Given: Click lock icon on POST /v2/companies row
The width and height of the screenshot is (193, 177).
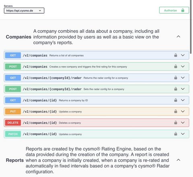Looking at the screenshot, I should 176,66.
